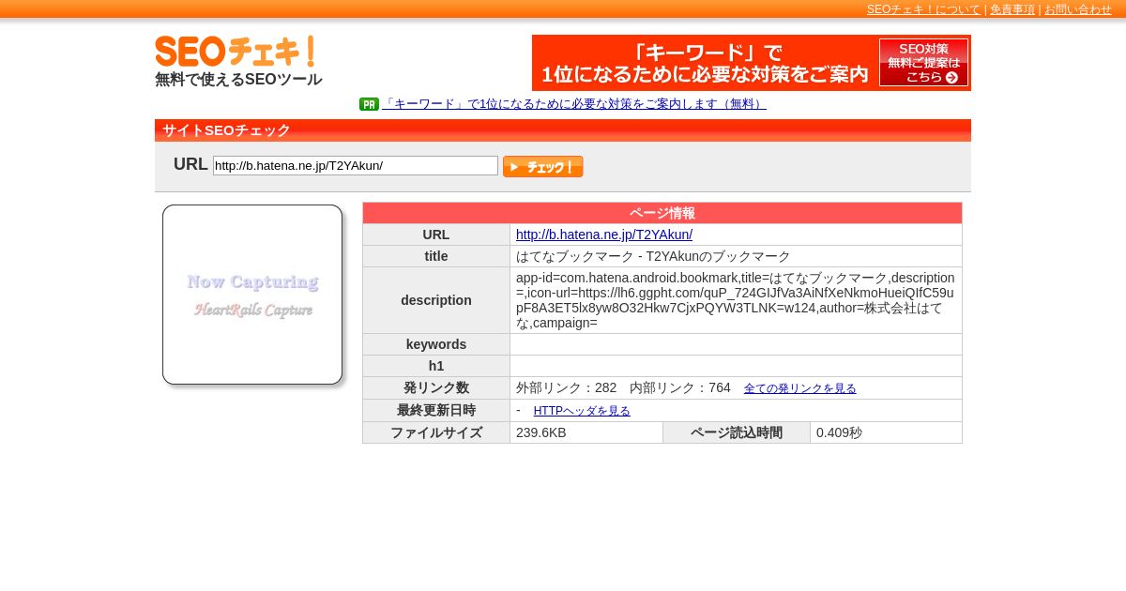Viewport: 1126px width, 591px height.
Task: Click the ファイルサイズ row label
Action: [436, 432]
